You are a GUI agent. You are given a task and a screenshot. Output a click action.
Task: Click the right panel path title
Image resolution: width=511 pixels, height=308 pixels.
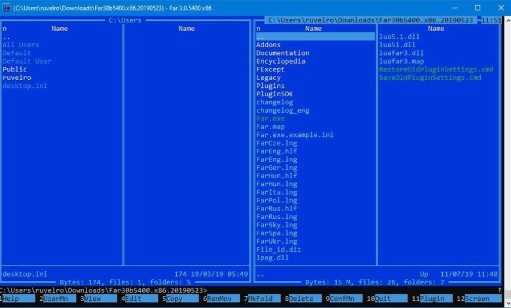[371, 20]
